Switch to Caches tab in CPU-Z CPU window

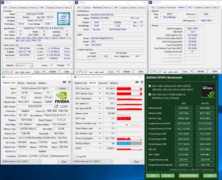(x=13, y=7)
